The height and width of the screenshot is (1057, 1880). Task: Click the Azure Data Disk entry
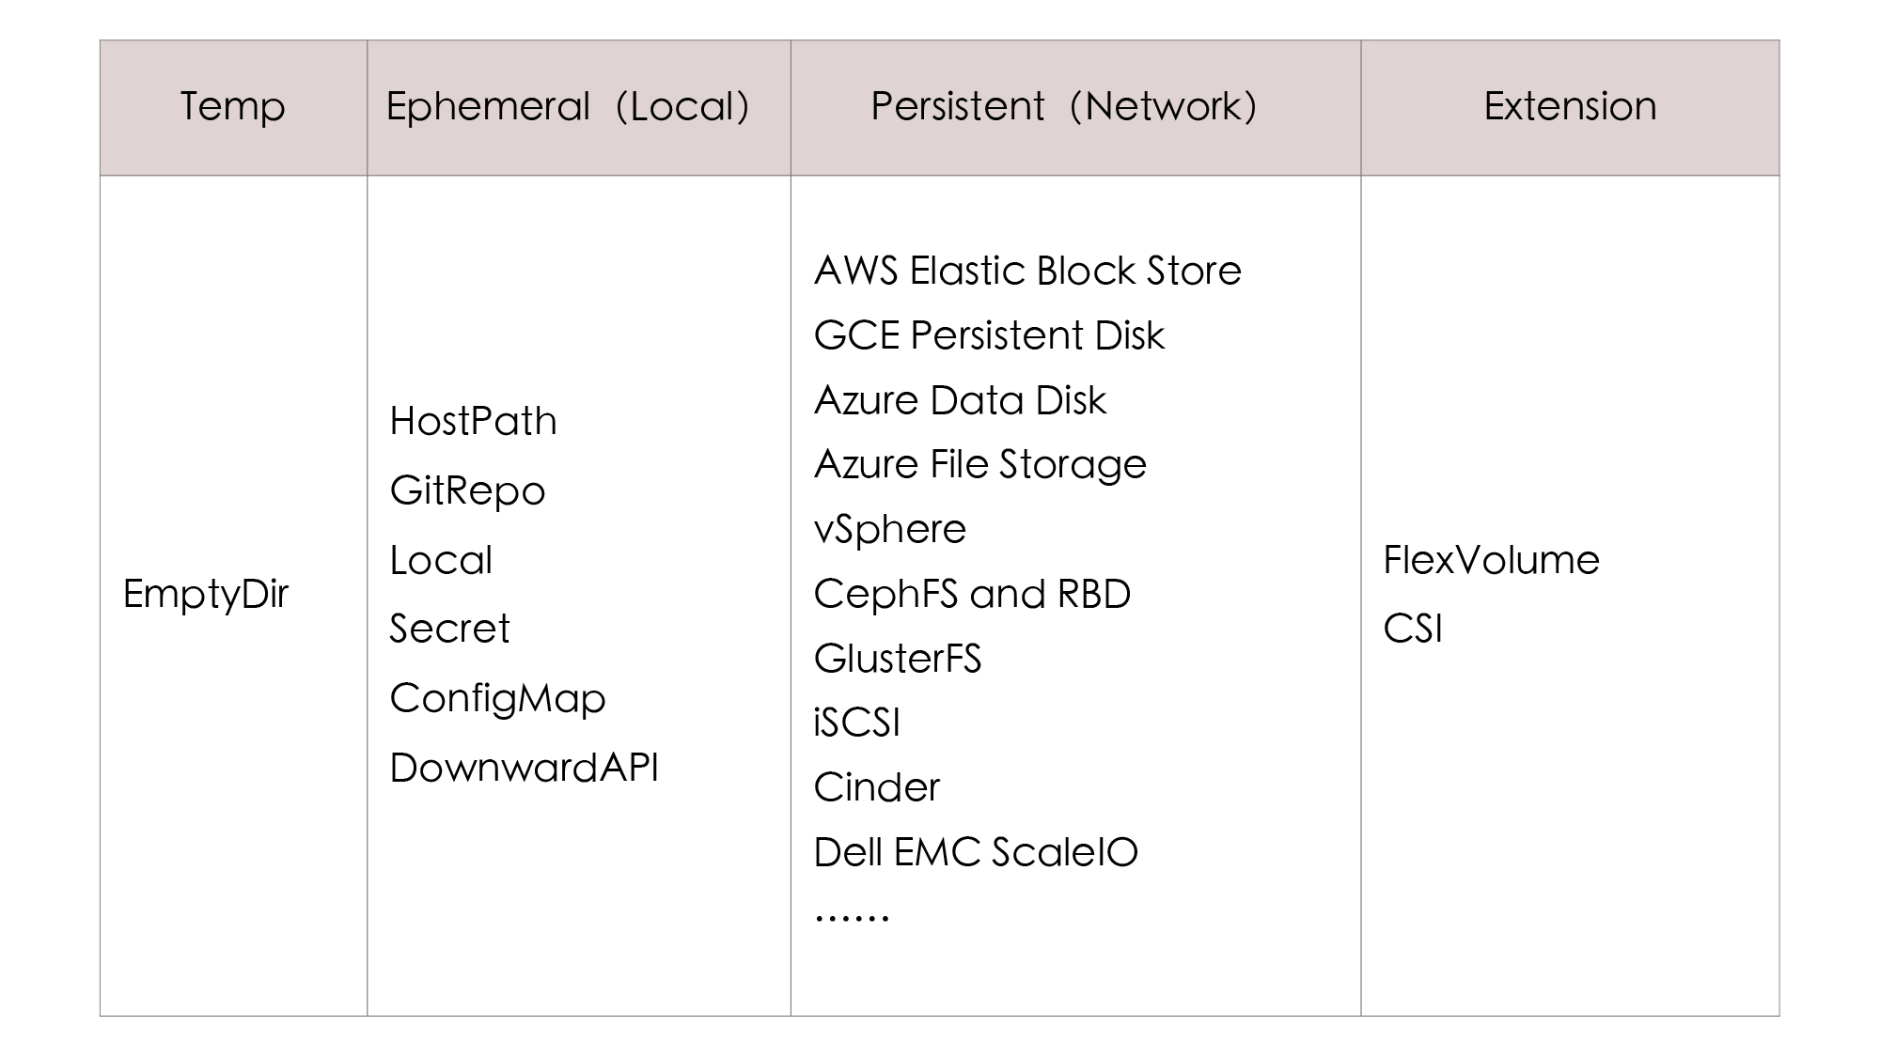click(960, 400)
